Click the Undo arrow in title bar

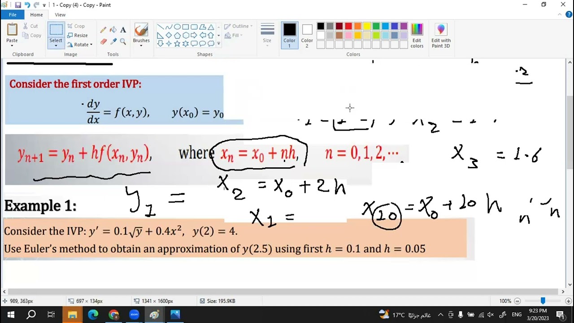(27, 5)
